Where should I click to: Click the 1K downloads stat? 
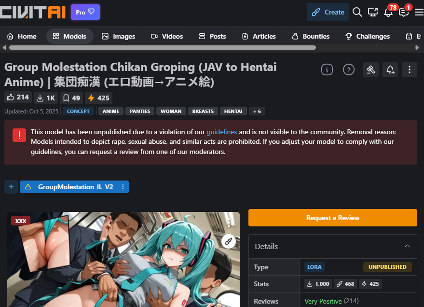pyautogui.click(x=46, y=98)
